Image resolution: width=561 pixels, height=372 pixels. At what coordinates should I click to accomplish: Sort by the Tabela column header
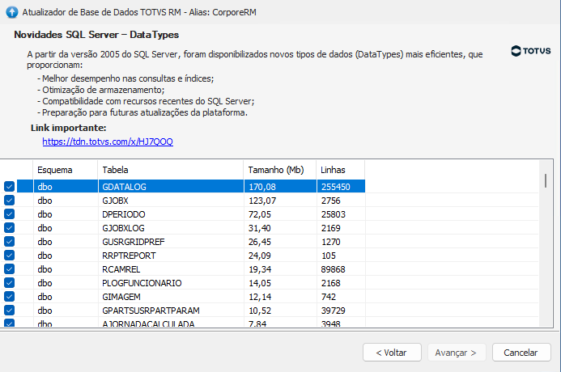pyautogui.click(x=171, y=170)
